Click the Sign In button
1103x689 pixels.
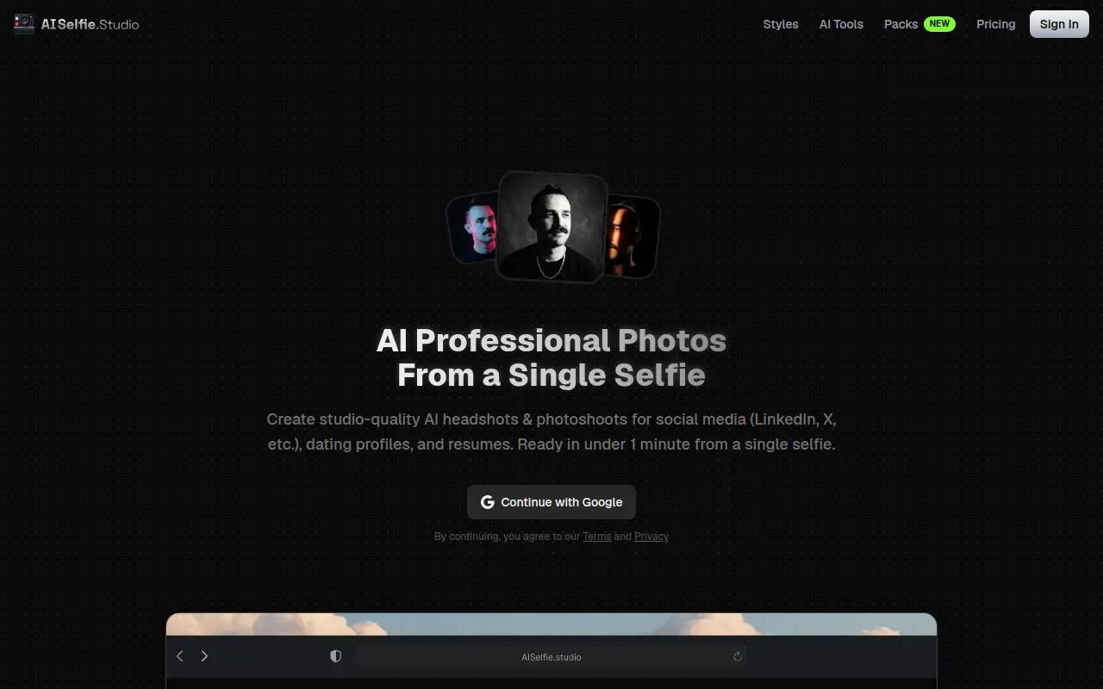click(1059, 24)
